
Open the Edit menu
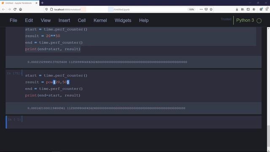(29, 20)
